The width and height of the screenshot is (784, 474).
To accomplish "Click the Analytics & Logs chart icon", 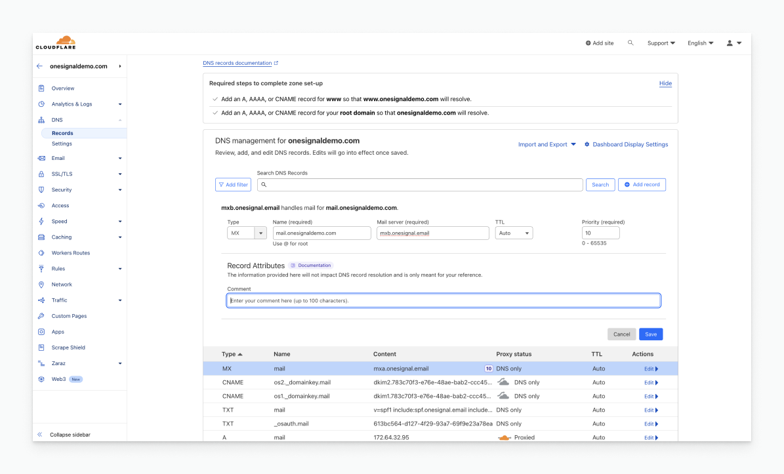I will 41,104.
